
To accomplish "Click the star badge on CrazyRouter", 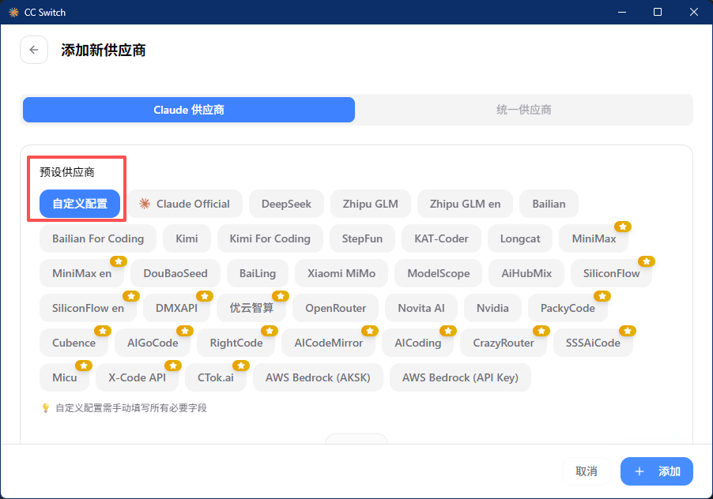I will point(541,331).
